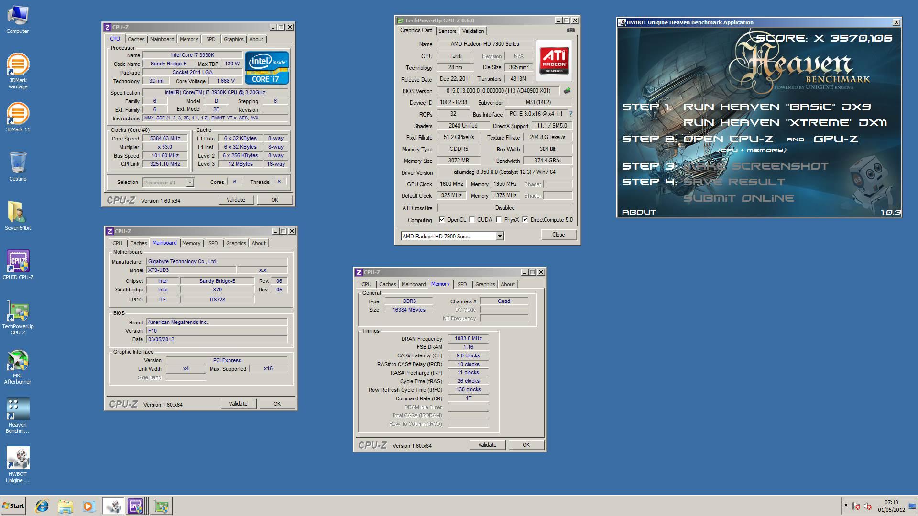Open Graphics tab in Mainboard CPU-Z window
Image resolution: width=918 pixels, height=516 pixels.
click(x=236, y=243)
